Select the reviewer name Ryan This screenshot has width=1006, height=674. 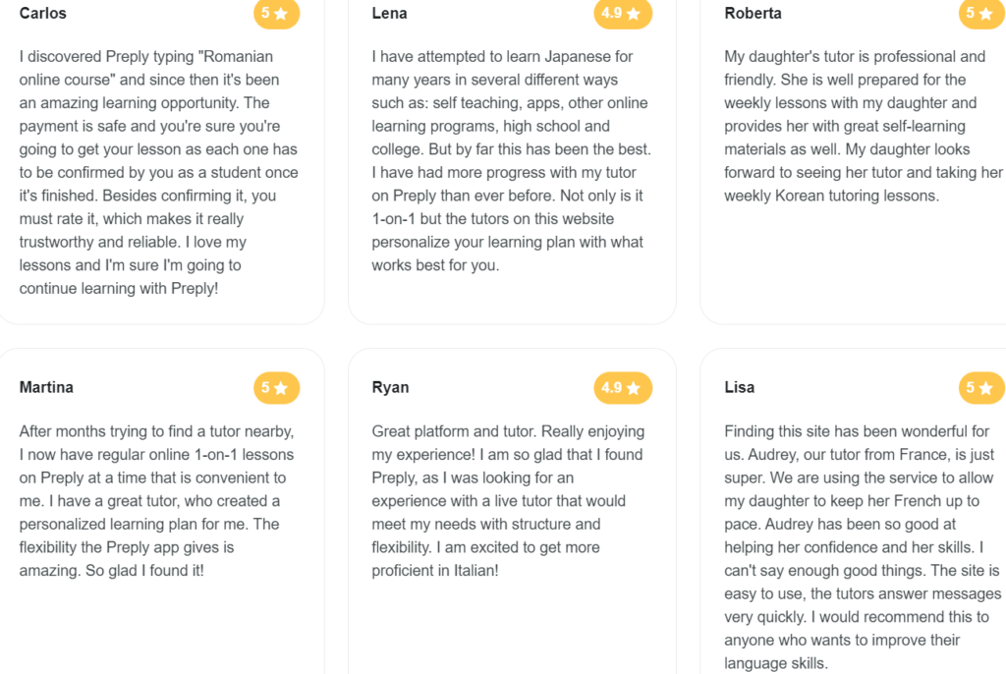point(390,388)
